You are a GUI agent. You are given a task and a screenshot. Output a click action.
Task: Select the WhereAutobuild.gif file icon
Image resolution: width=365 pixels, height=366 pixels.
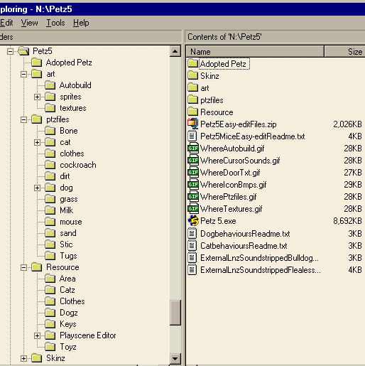[x=193, y=149]
